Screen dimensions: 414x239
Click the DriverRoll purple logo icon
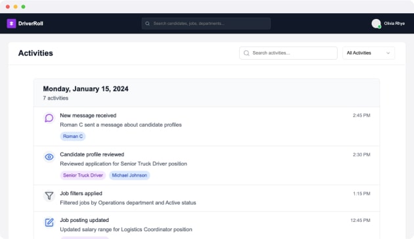(x=11, y=24)
